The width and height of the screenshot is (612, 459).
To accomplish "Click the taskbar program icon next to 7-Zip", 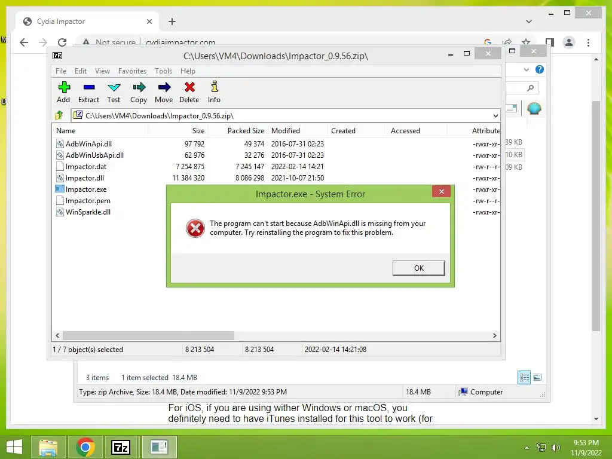I will point(159,447).
